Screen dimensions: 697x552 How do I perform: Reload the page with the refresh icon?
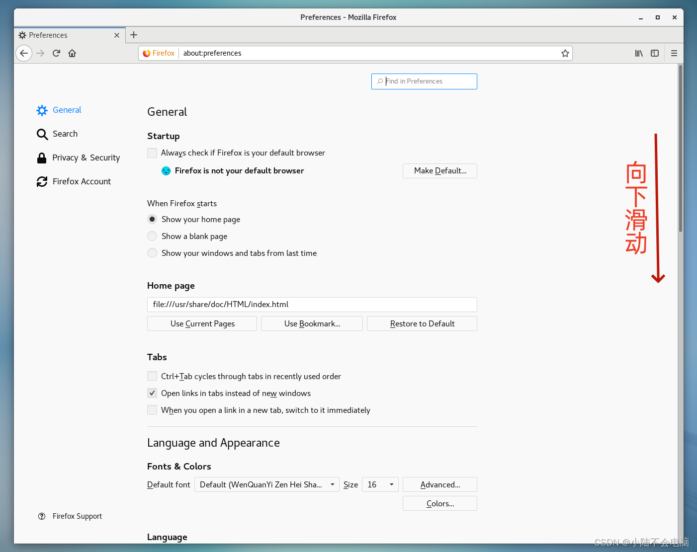[56, 53]
